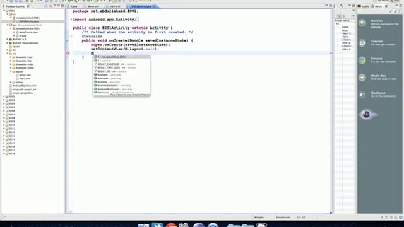Open the Twitter icon in the Dock
The height and width of the screenshot is (227, 404).
click(x=157, y=225)
